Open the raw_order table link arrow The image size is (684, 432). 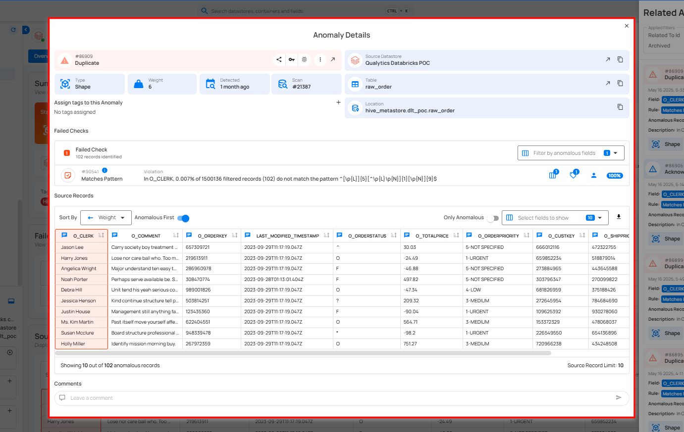tap(608, 83)
